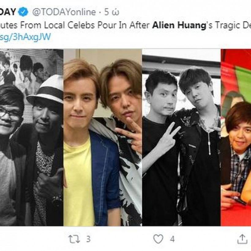Open the photo with the yellow shirt
The width and height of the screenshot is (251, 251).
(x=103, y=138)
